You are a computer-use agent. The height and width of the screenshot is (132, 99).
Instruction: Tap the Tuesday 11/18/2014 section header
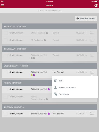point(49,107)
